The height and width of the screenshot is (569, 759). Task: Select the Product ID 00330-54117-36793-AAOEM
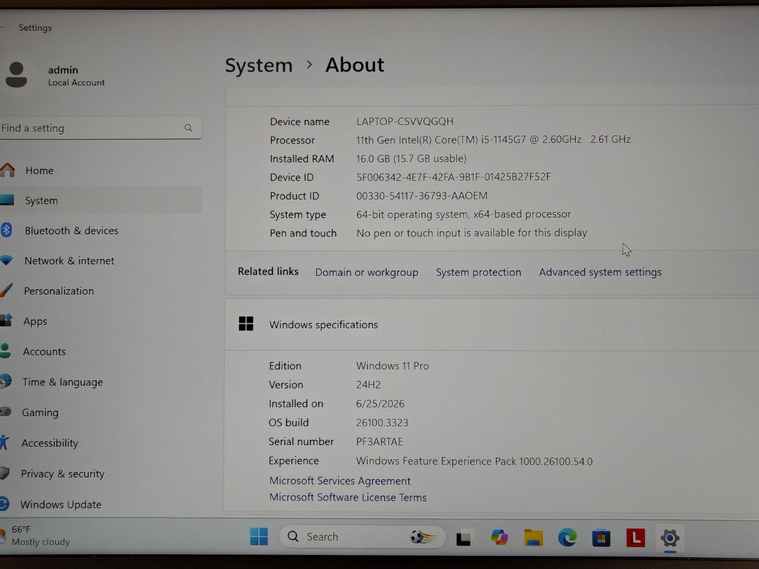point(422,195)
